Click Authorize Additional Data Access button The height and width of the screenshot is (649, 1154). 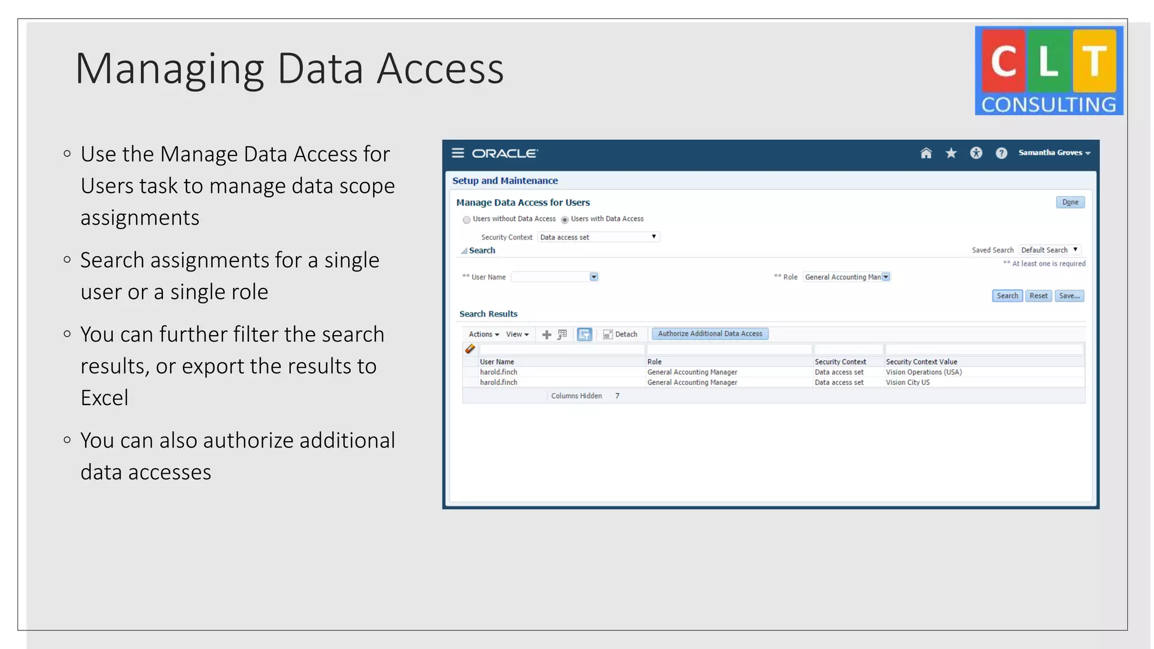710,334
